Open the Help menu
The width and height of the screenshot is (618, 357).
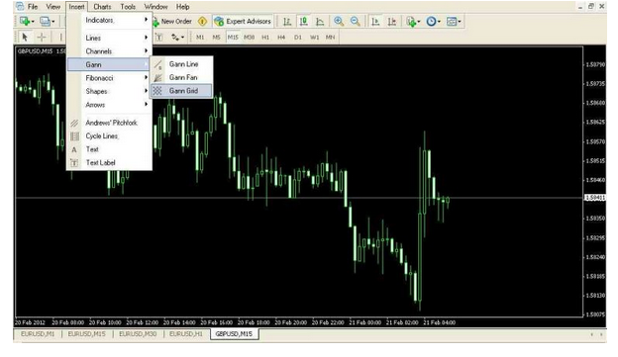click(182, 7)
